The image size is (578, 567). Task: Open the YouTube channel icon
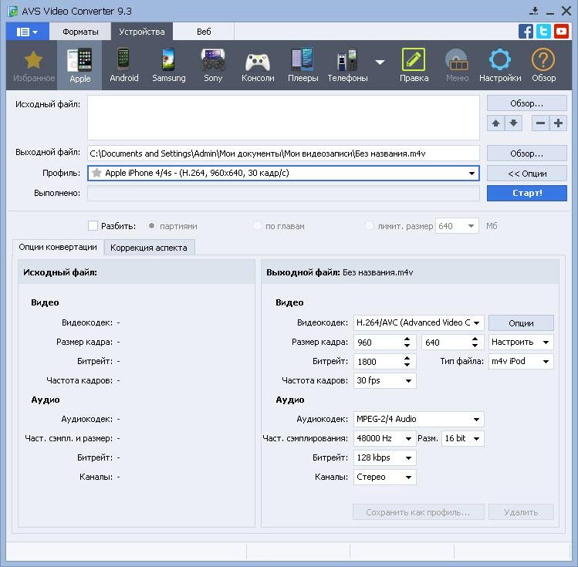(561, 32)
